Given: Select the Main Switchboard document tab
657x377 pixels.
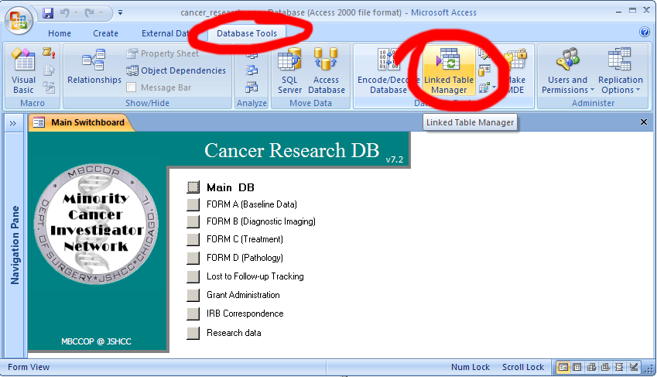Looking at the screenshot, I should 81,122.
